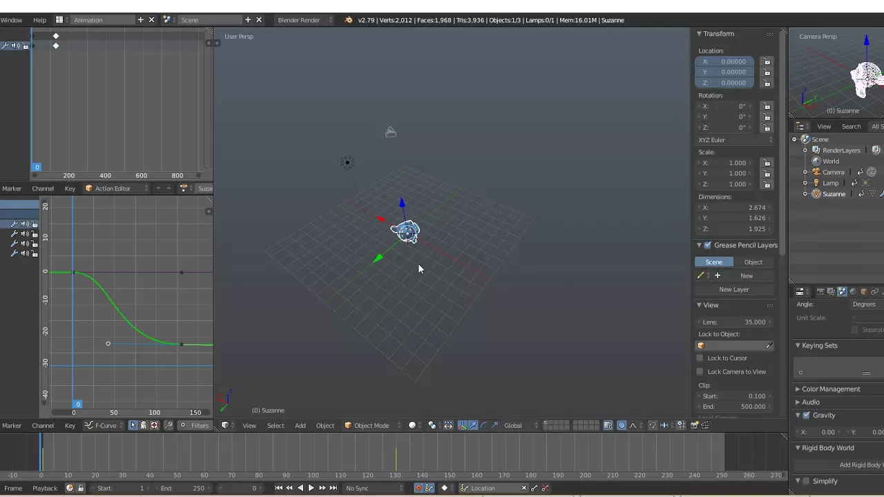Enable the Lock Camera to View checkbox

[700, 372]
